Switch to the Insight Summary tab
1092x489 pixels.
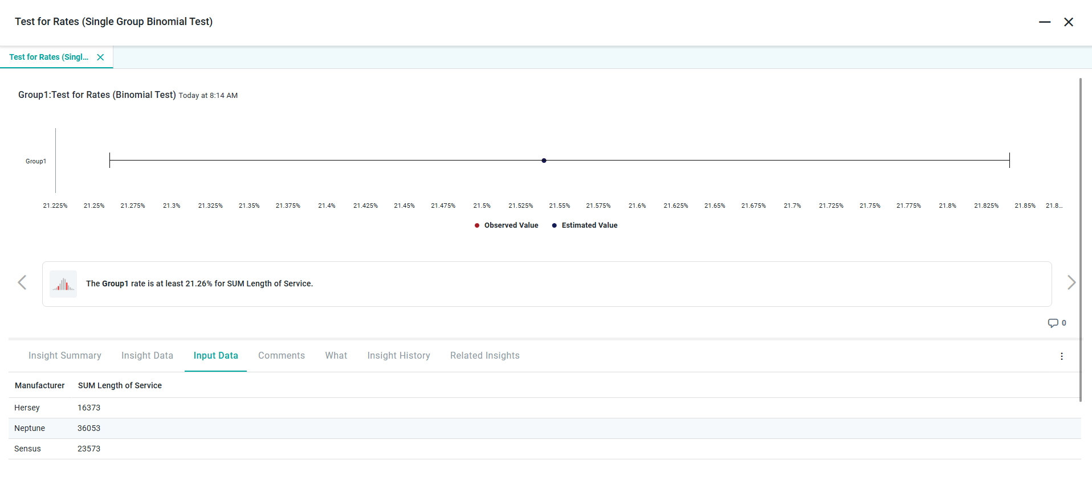(x=65, y=356)
